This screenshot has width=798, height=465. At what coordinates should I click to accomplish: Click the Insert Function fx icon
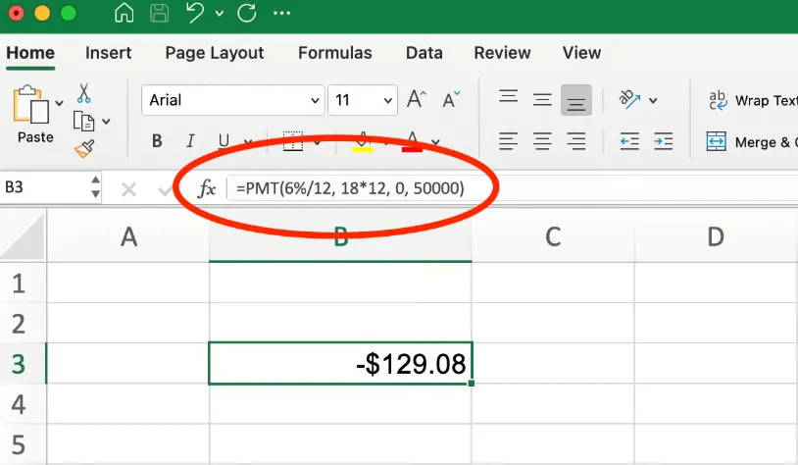[x=207, y=188]
